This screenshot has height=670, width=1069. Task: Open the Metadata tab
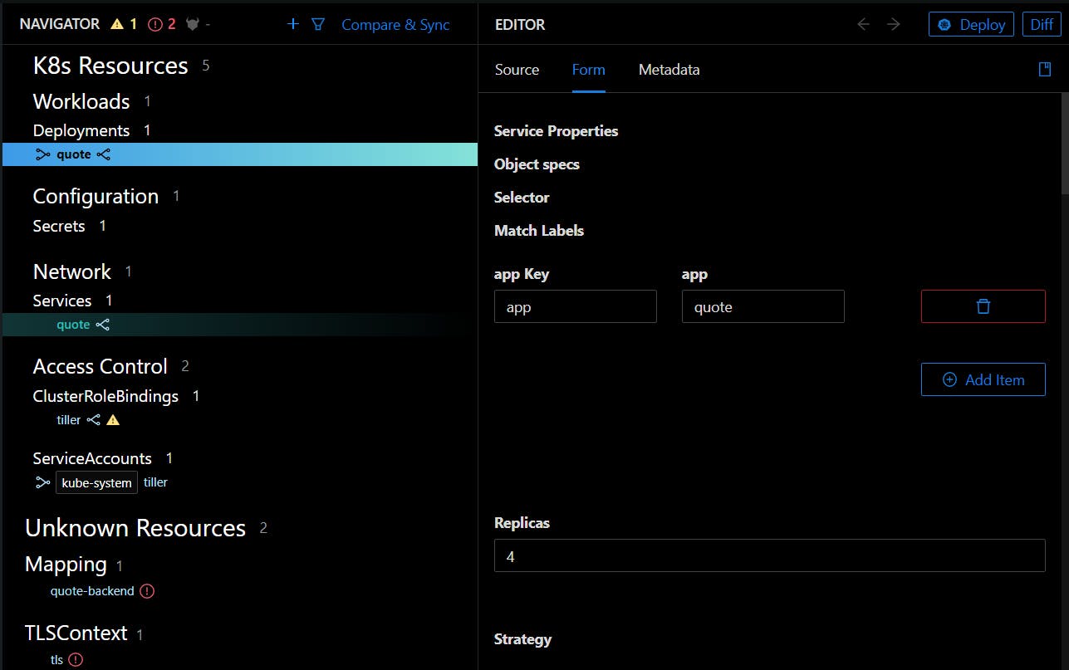(669, 70)
